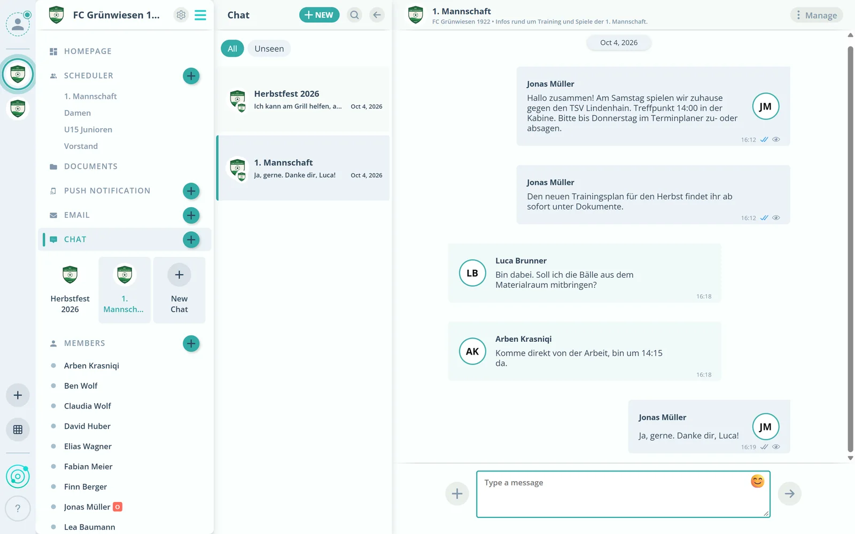Screen dimensions: 855x534
Task: Click the Oct 4, 2026 date pill
Action: point(619,43)
